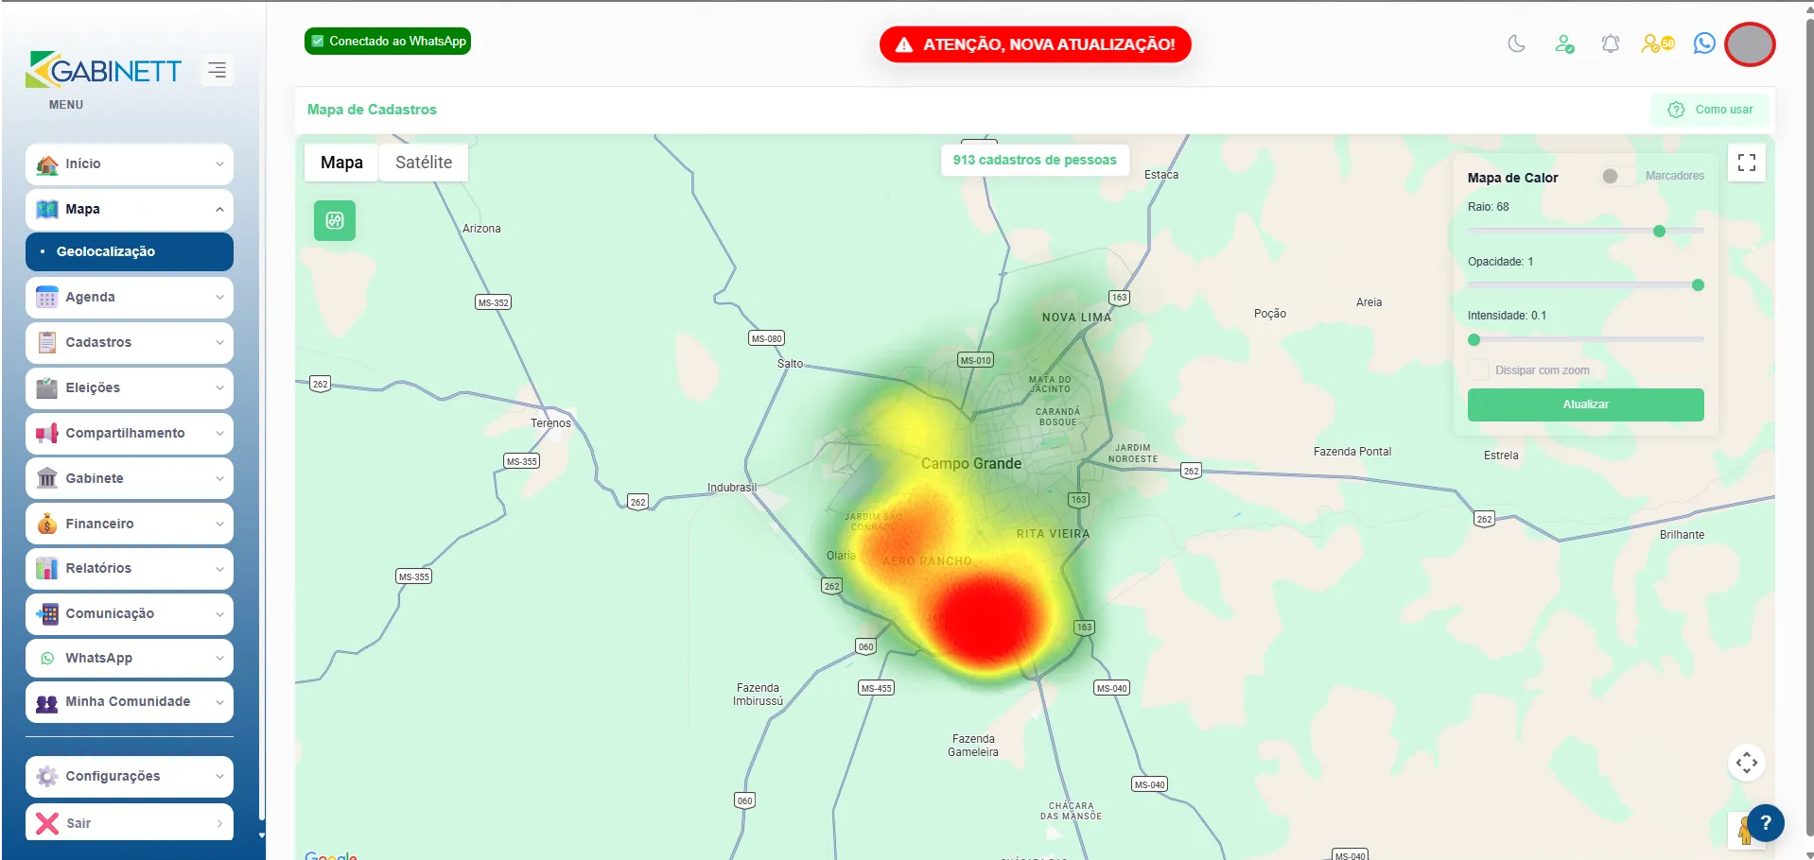The width and height of the screenshot is (1814, 860).
Task: Open the Como usar help button
Action: point(1711,110)
